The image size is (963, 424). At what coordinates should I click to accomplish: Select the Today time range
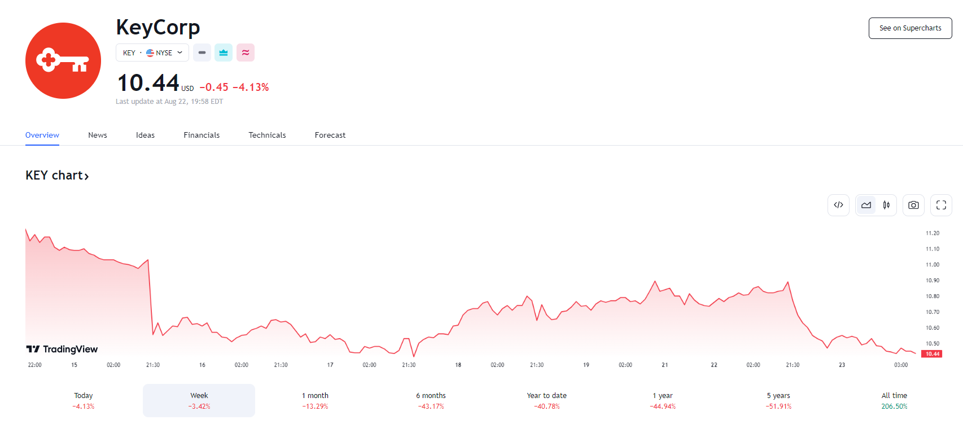(84, 401)
